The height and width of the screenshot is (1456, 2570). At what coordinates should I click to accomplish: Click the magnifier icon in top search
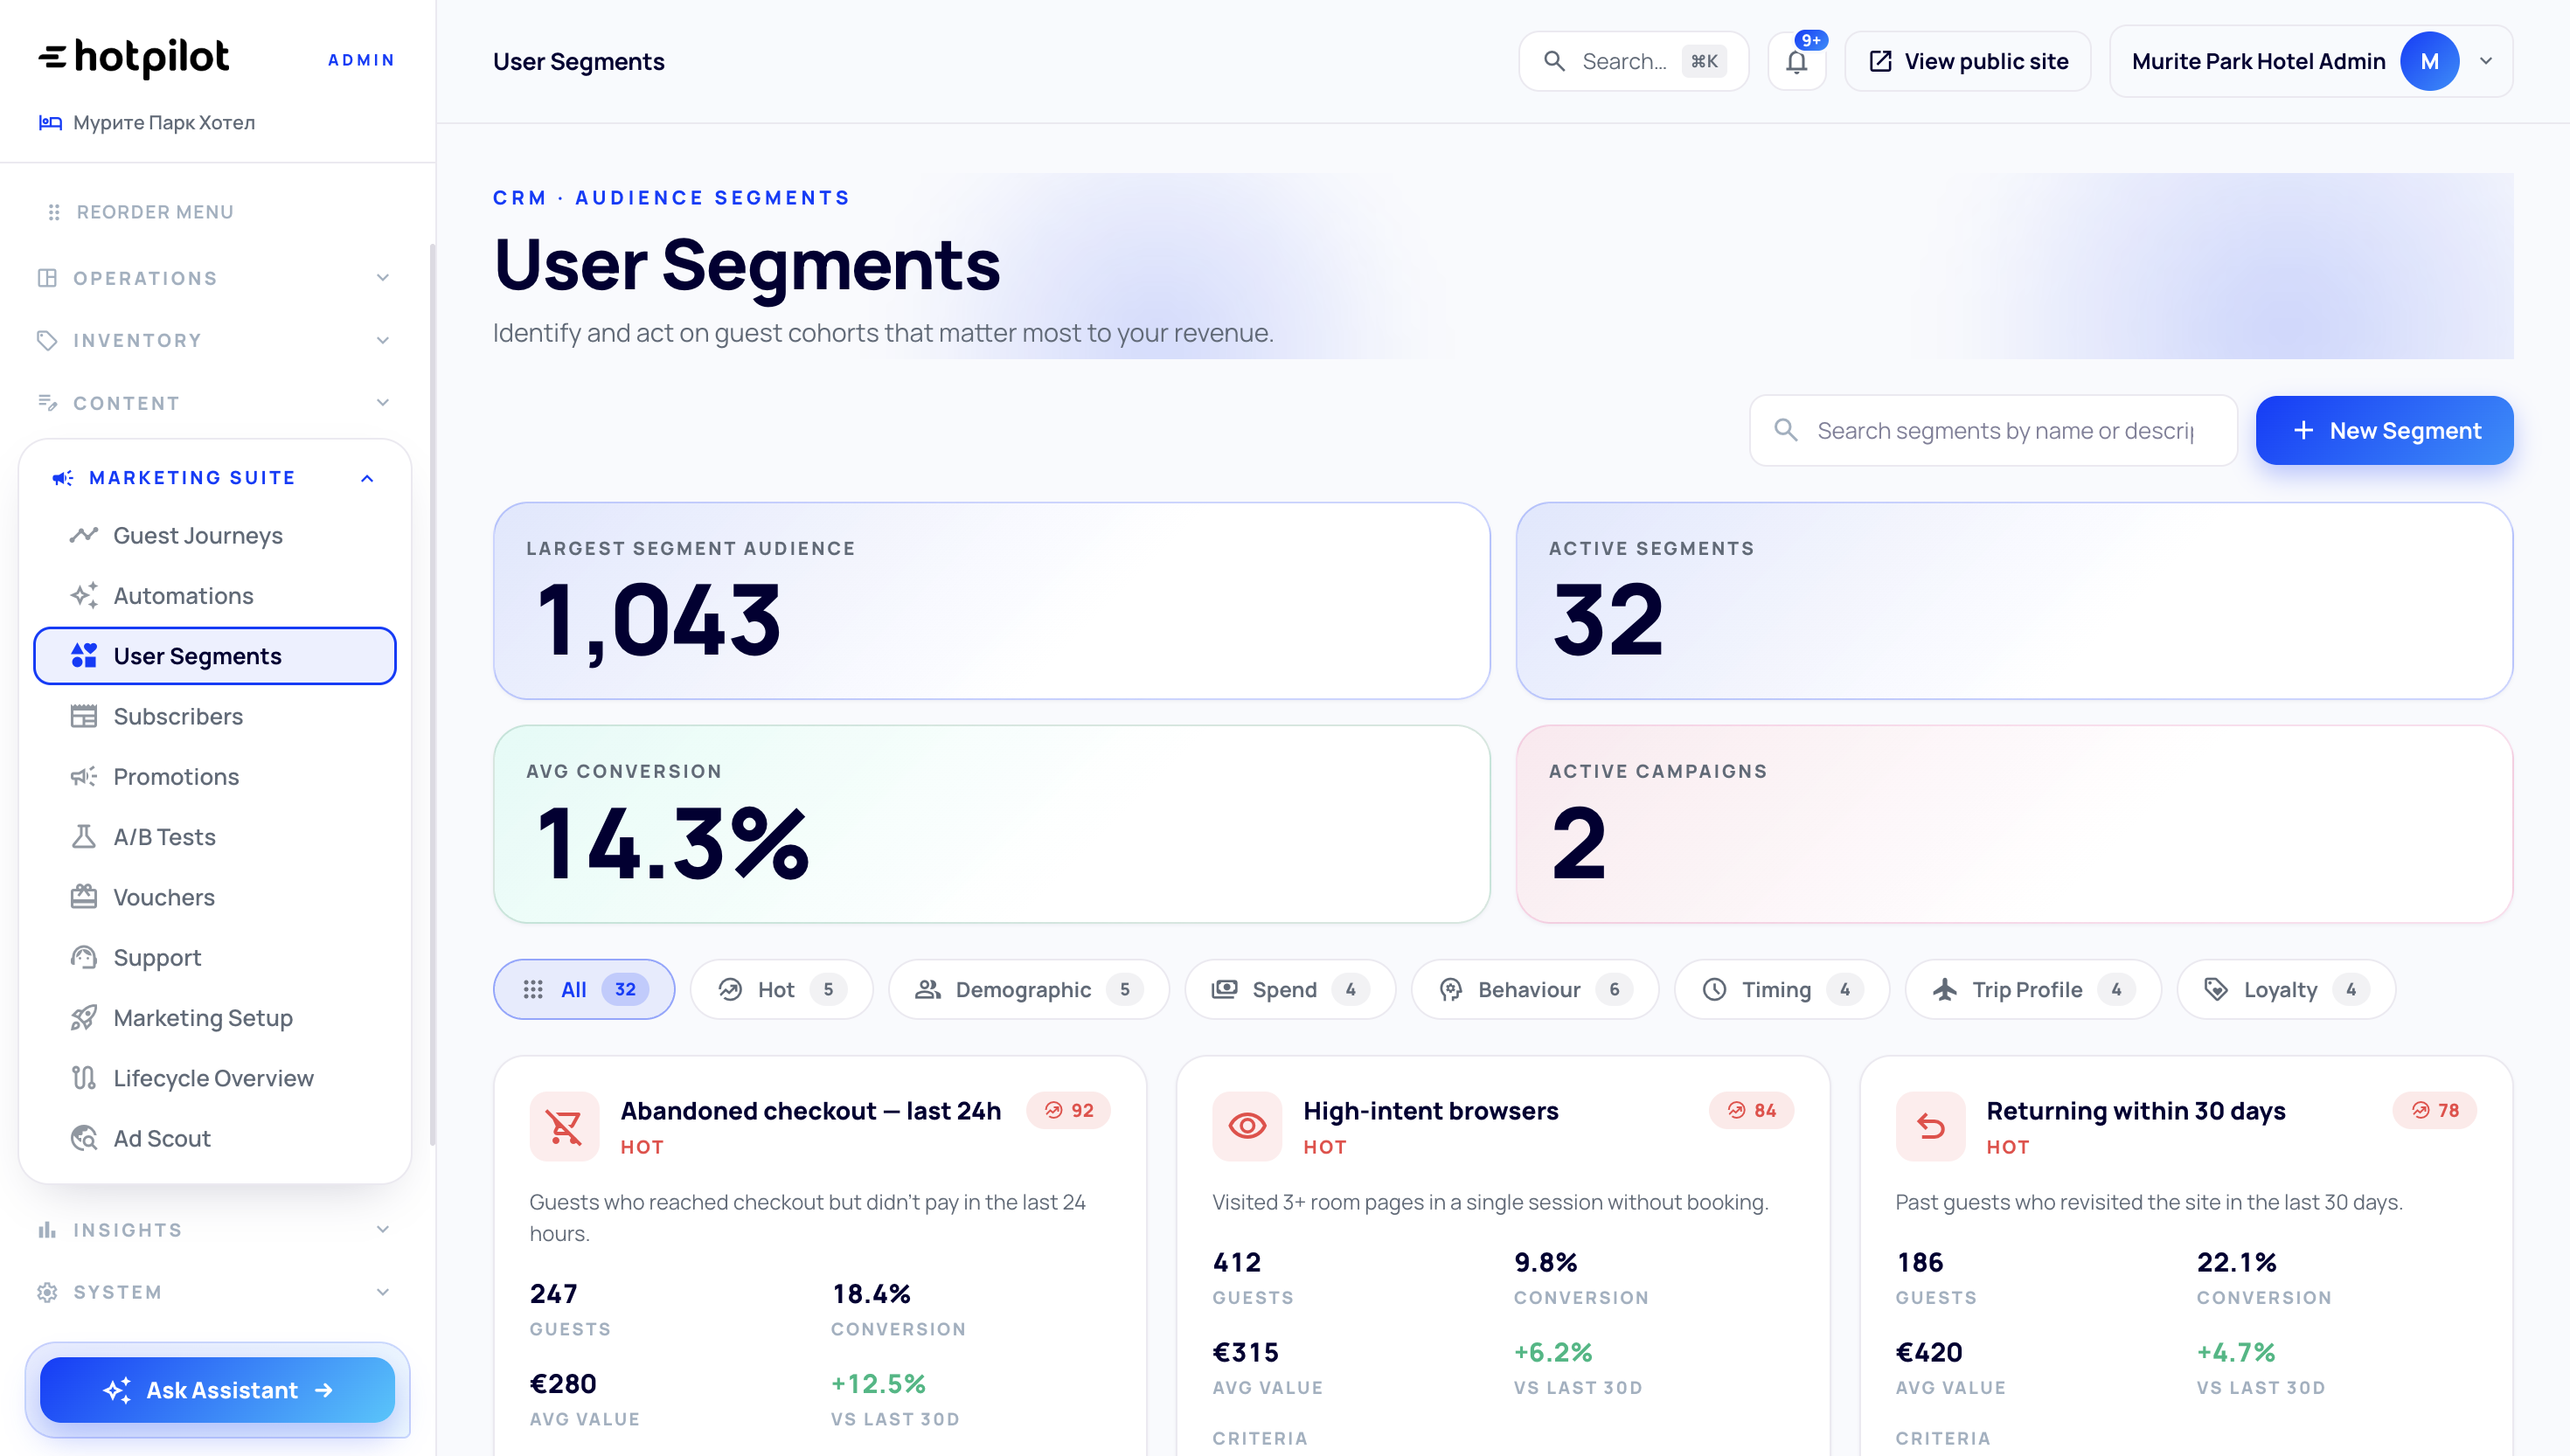[1554, 61]
